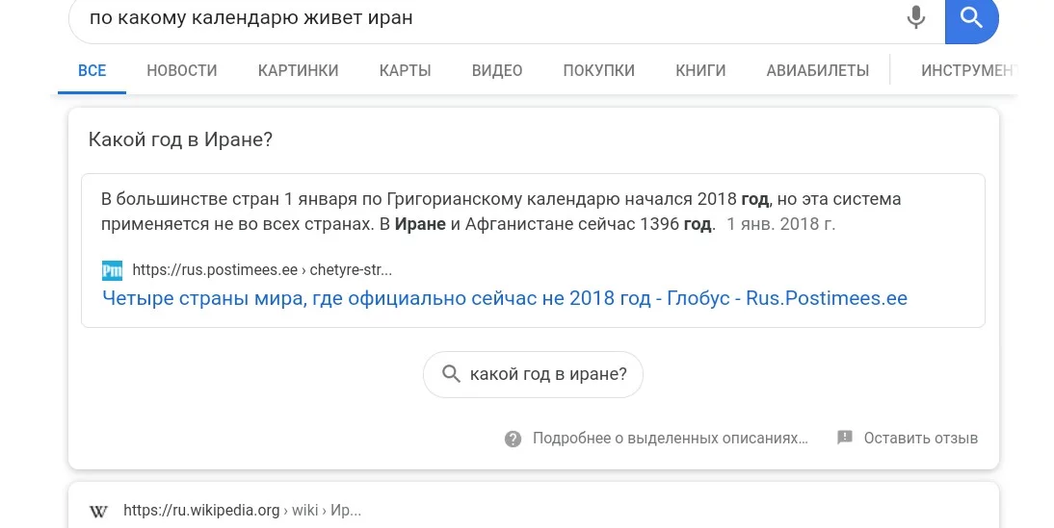This screenshot has height=528, width=1054.
Task: Switch to the НОВОСТИ tab
Action: [182, 70]
